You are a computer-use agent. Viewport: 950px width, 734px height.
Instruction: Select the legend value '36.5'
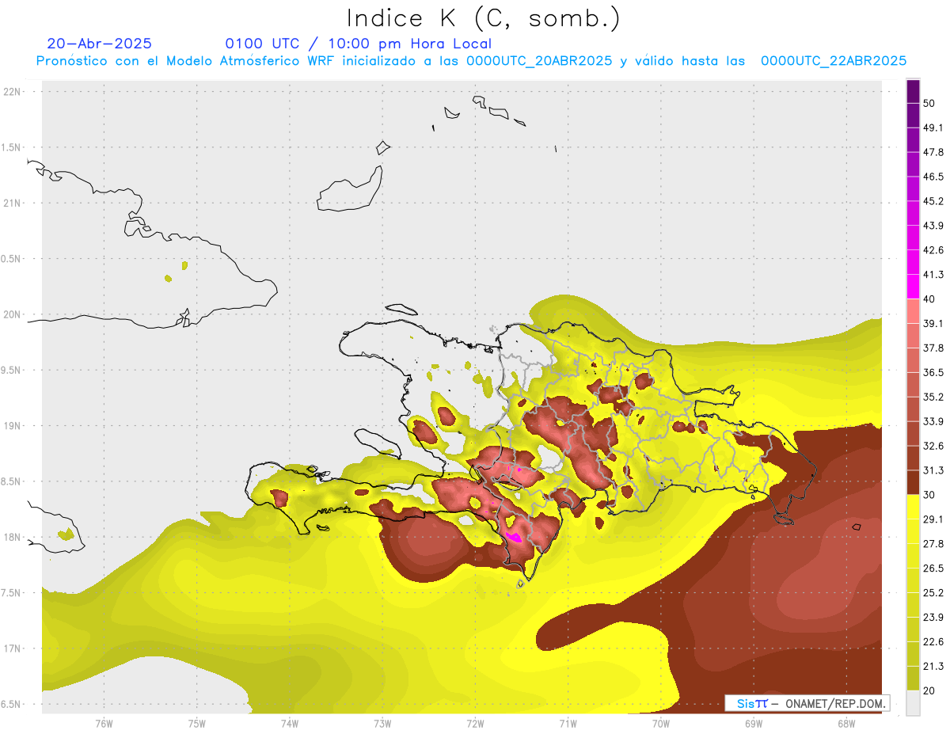[933, 372]
